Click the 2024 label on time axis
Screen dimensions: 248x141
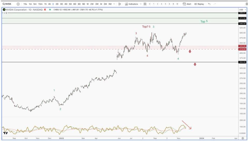pyautogui.click(x=201, y=138)
